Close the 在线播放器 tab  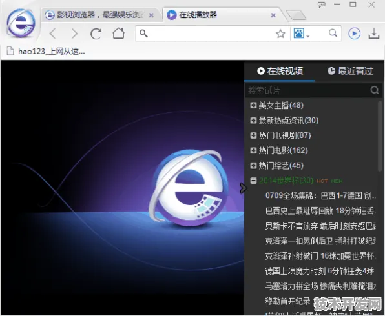[273, 15]
